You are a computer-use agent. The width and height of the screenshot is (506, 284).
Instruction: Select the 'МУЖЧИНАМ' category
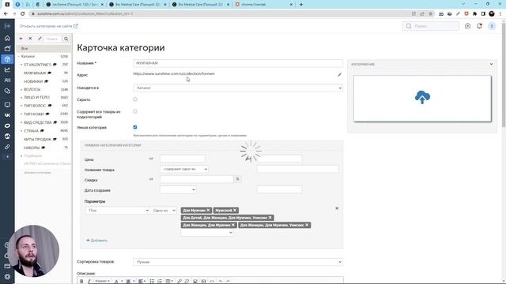coord(35,73)
